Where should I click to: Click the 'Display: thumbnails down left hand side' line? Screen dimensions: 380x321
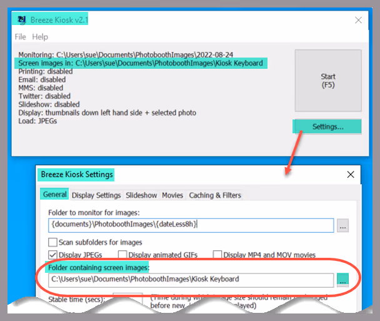coord(107,113)
